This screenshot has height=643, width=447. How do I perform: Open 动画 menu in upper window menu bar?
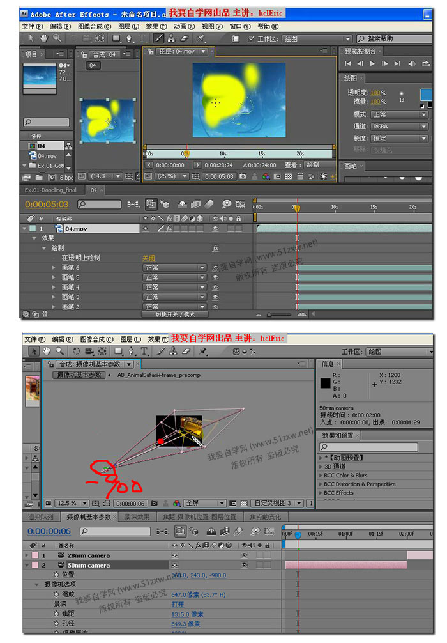[x=184, y=26]
